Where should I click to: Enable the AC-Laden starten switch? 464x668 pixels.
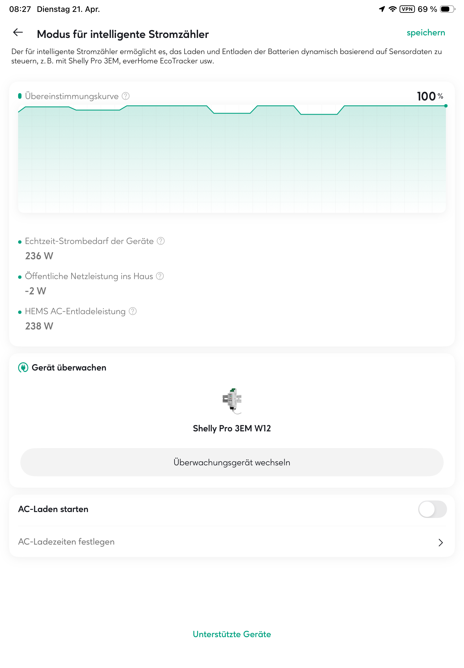[x=432, y=509]
